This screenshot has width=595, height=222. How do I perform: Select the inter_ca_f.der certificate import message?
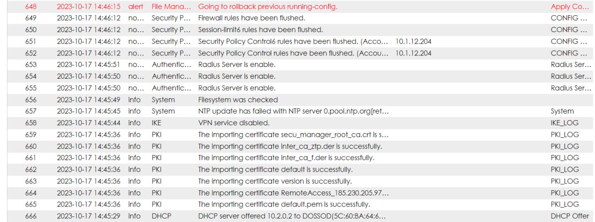pos(286,158)
